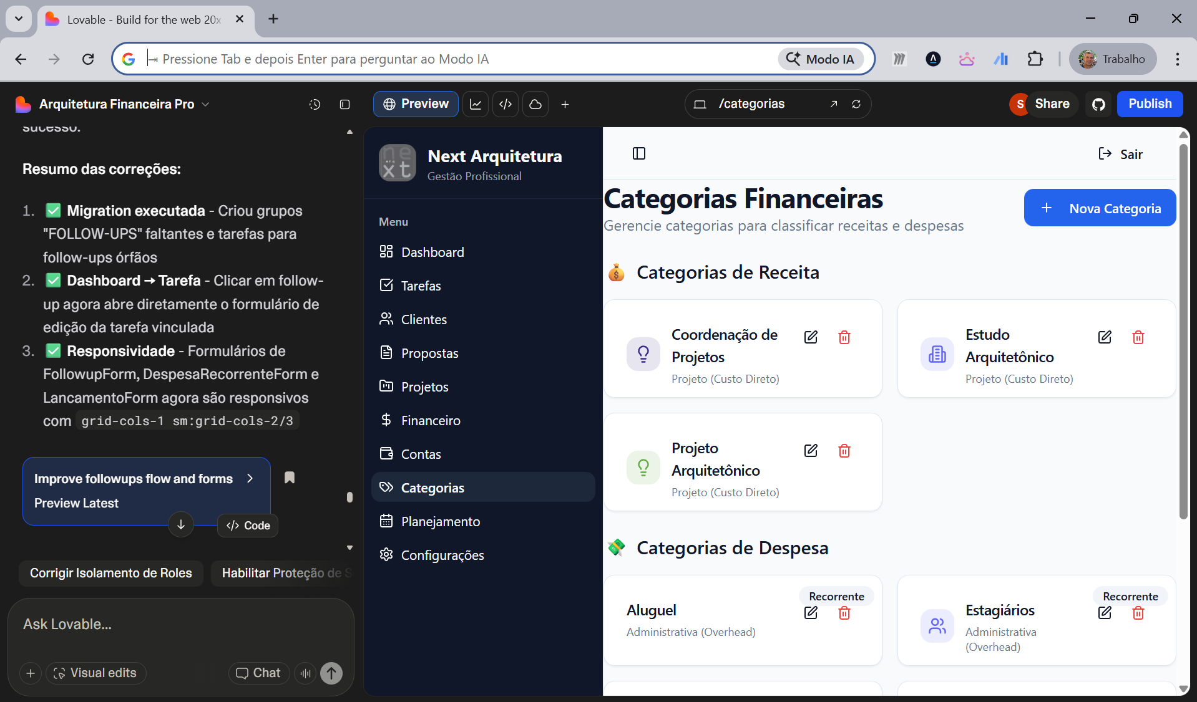This screenshot has height=702, width=1197.
Task: Open the analytics chart icon in toolbar
Action: click(x=476, y=104)
